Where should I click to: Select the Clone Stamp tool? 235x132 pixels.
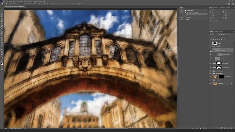coord(2,31)
